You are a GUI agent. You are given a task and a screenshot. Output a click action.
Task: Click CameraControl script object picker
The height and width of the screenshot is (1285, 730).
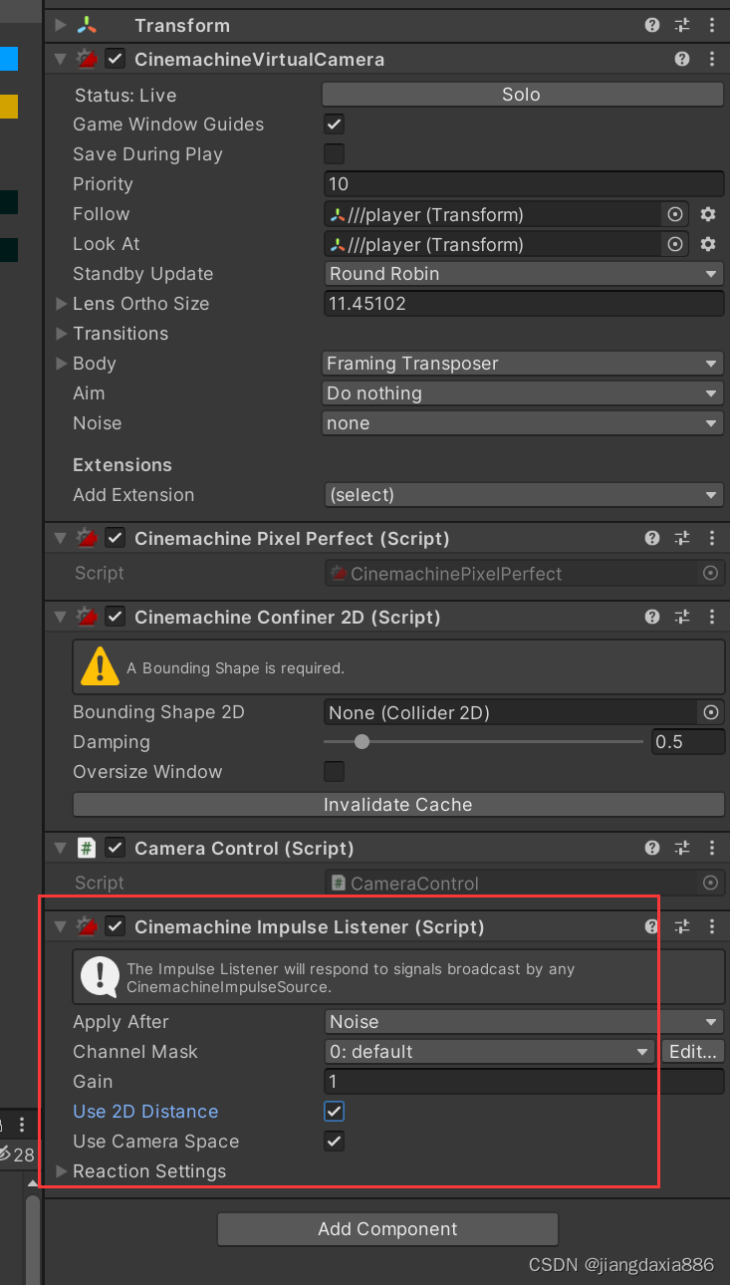tap(711, 883)
